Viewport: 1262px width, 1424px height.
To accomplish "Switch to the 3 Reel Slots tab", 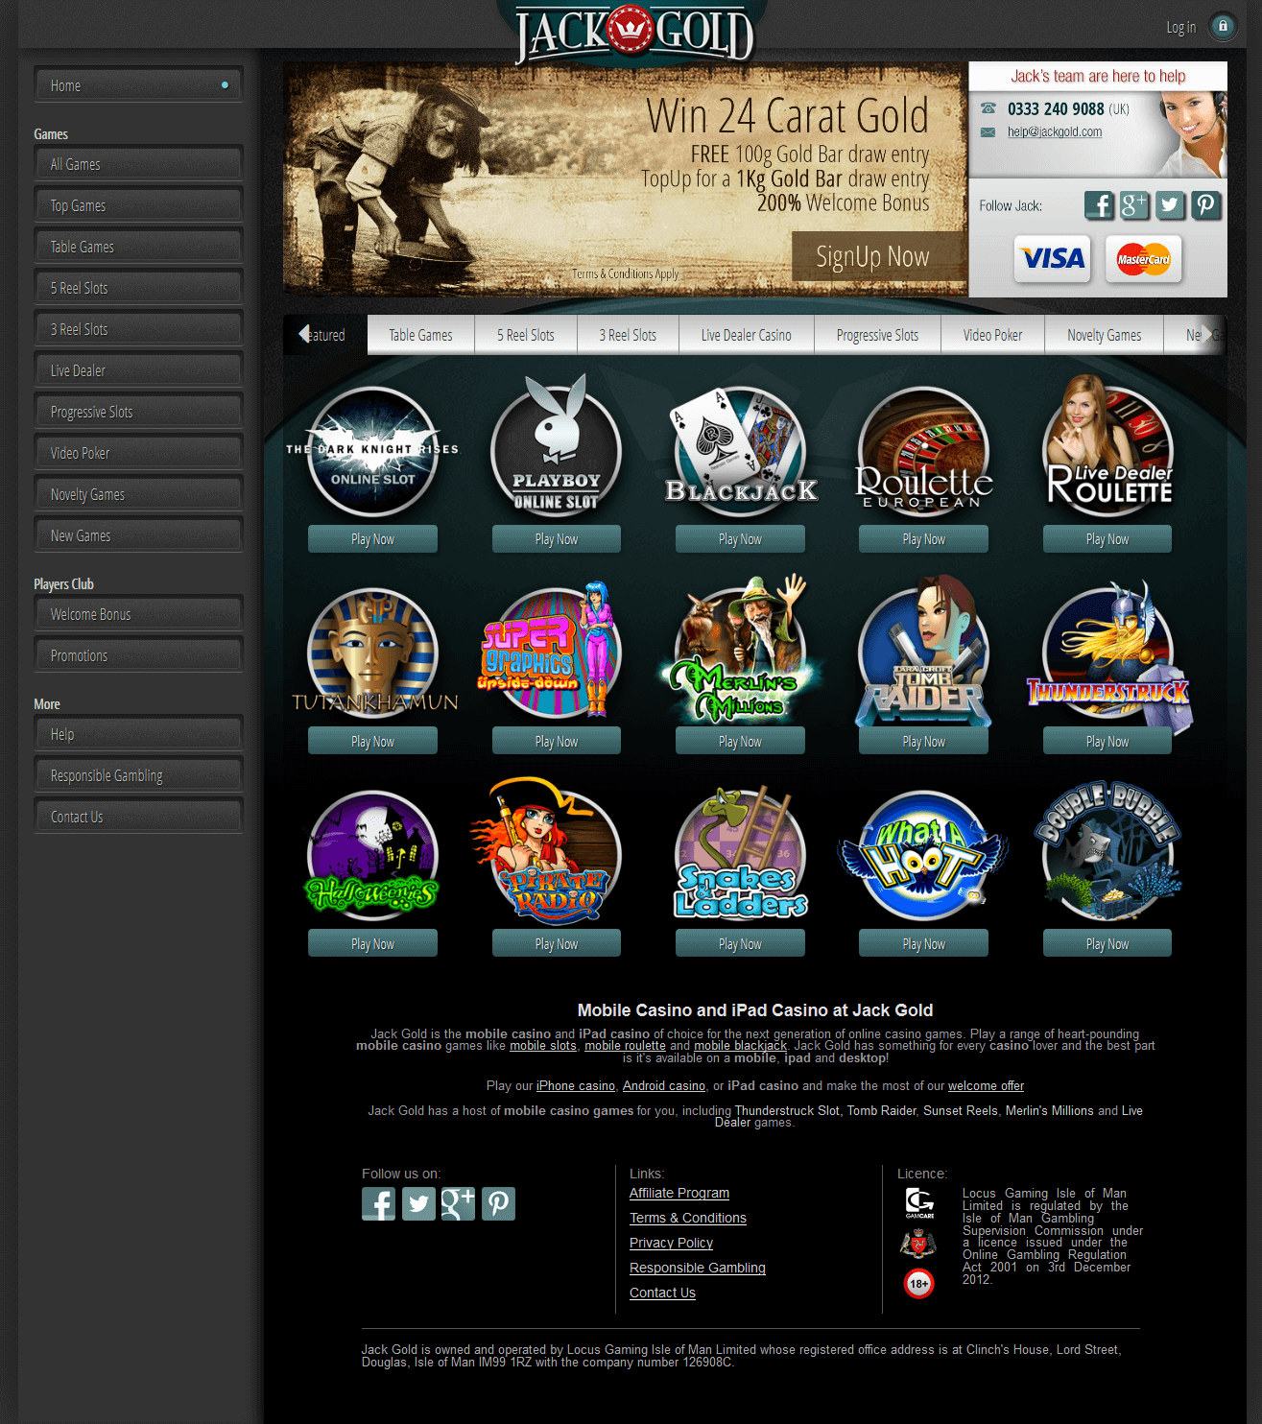I will click(628, 335).
